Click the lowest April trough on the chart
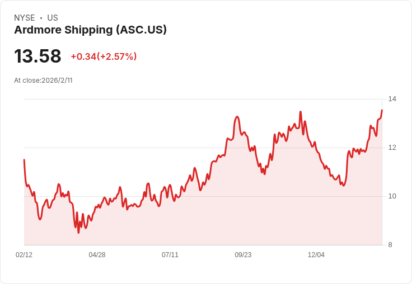 click(78, 233)
